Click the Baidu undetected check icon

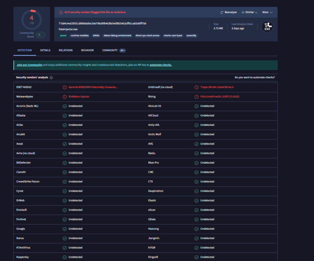click(x=197, y=154)
